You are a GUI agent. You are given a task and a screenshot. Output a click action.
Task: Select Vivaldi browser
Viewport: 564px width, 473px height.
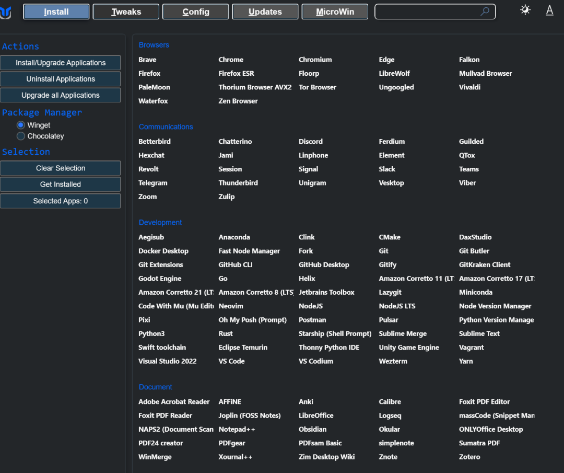(x=469, y=87)
